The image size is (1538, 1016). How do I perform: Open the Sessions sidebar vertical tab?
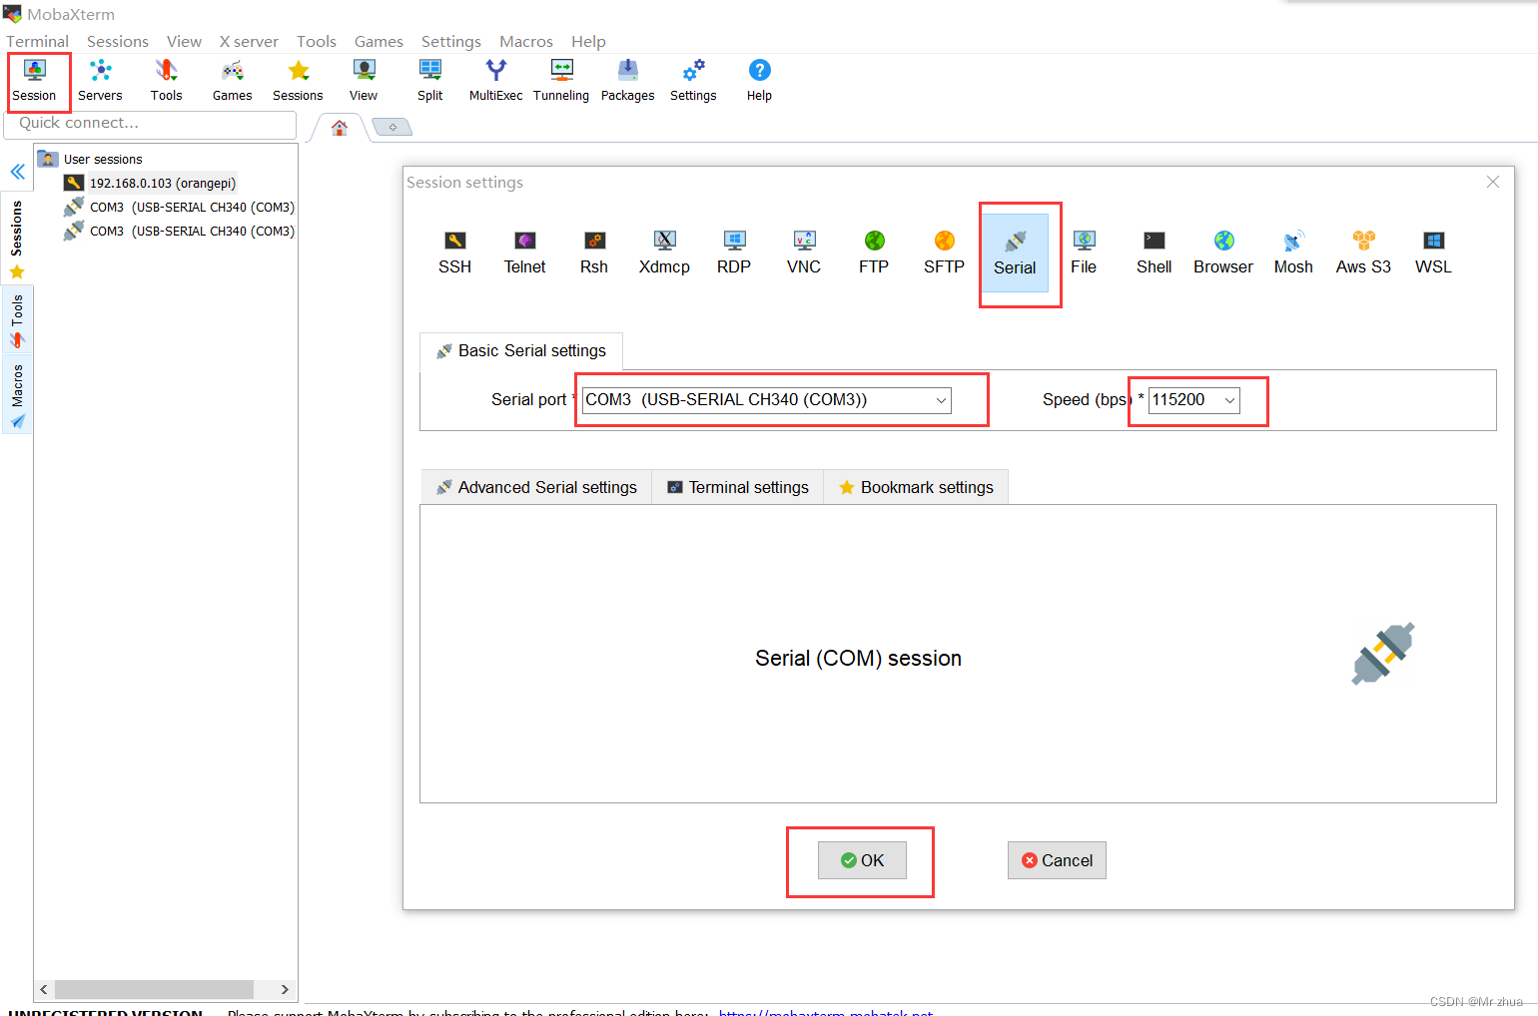[x=17, y=238]
